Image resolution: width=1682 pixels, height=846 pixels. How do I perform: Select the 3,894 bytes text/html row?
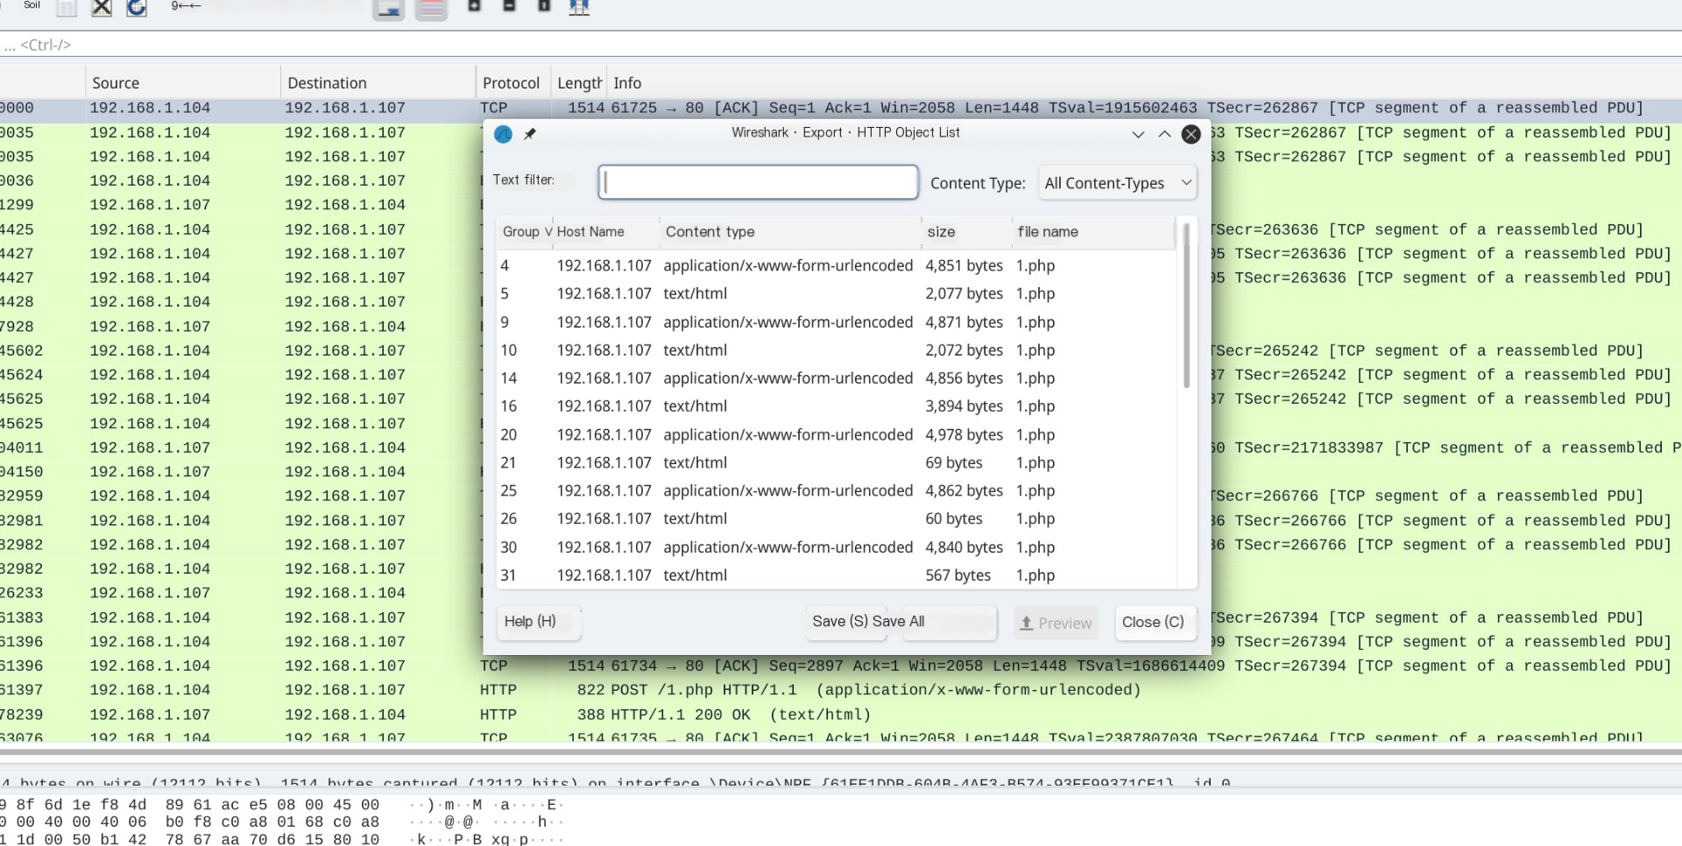click(x=836, y=406)
